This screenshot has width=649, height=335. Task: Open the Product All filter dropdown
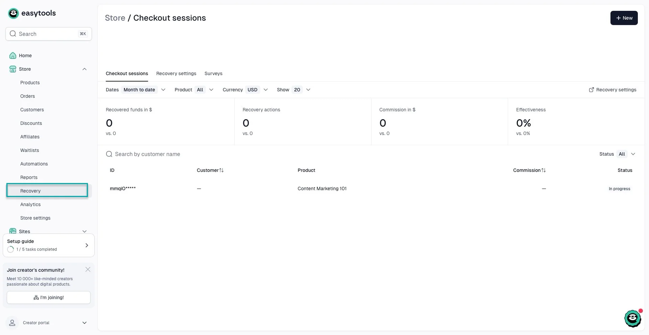point(194,90)
